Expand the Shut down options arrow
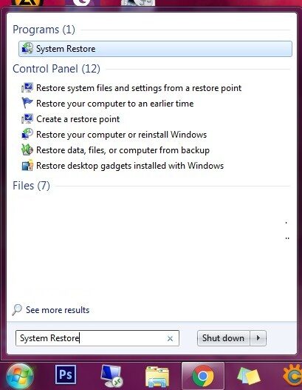 [x=258, y=338]
